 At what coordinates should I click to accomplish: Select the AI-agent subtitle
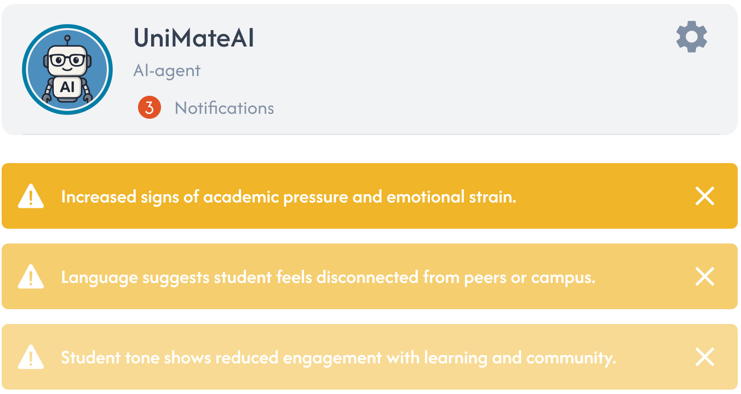168,70
